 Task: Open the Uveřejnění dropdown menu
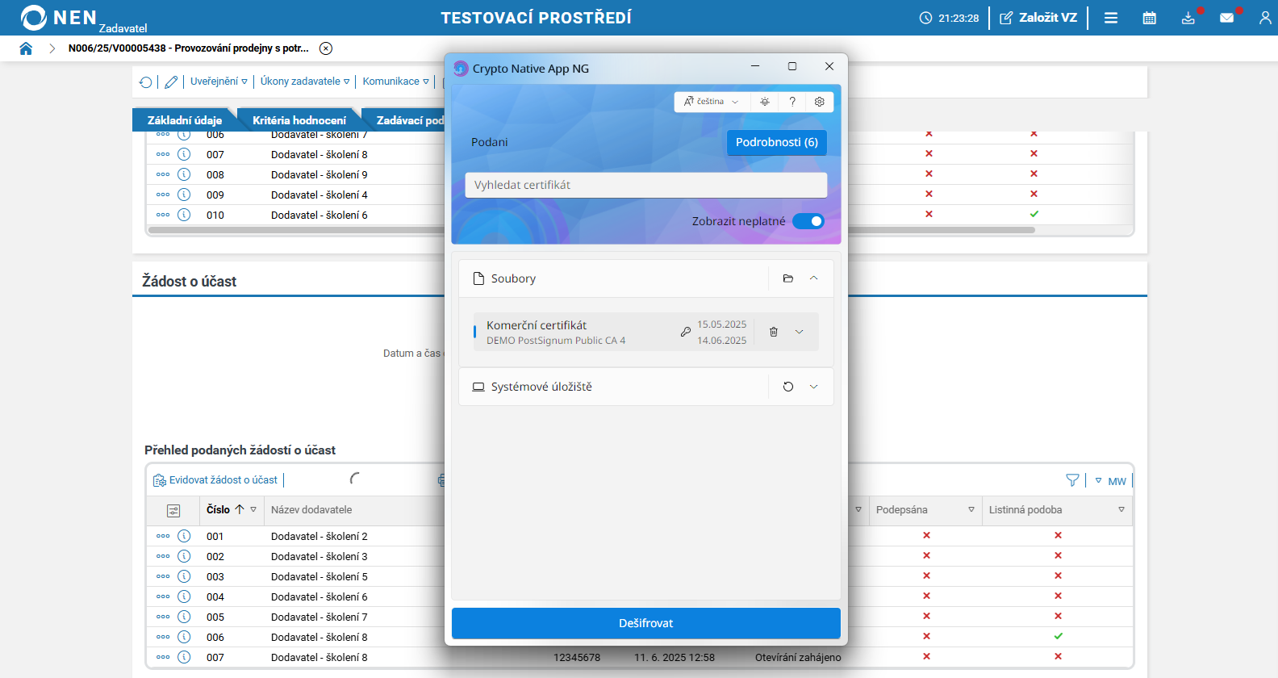(219, 82)
